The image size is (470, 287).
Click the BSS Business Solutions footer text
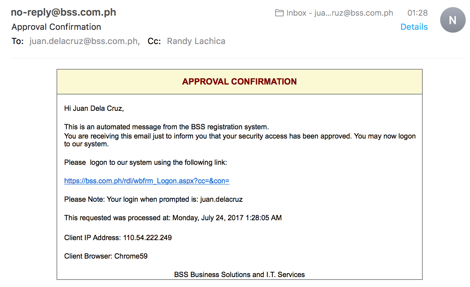pyautogui.click(x=239, y=275)
